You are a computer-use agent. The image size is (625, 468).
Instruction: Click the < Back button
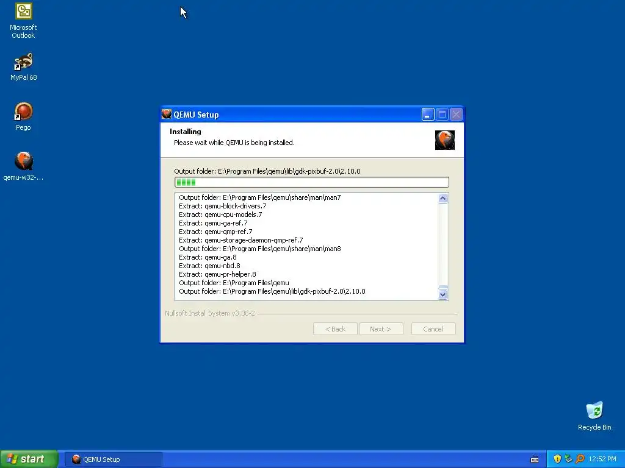(x=335, y=328)
